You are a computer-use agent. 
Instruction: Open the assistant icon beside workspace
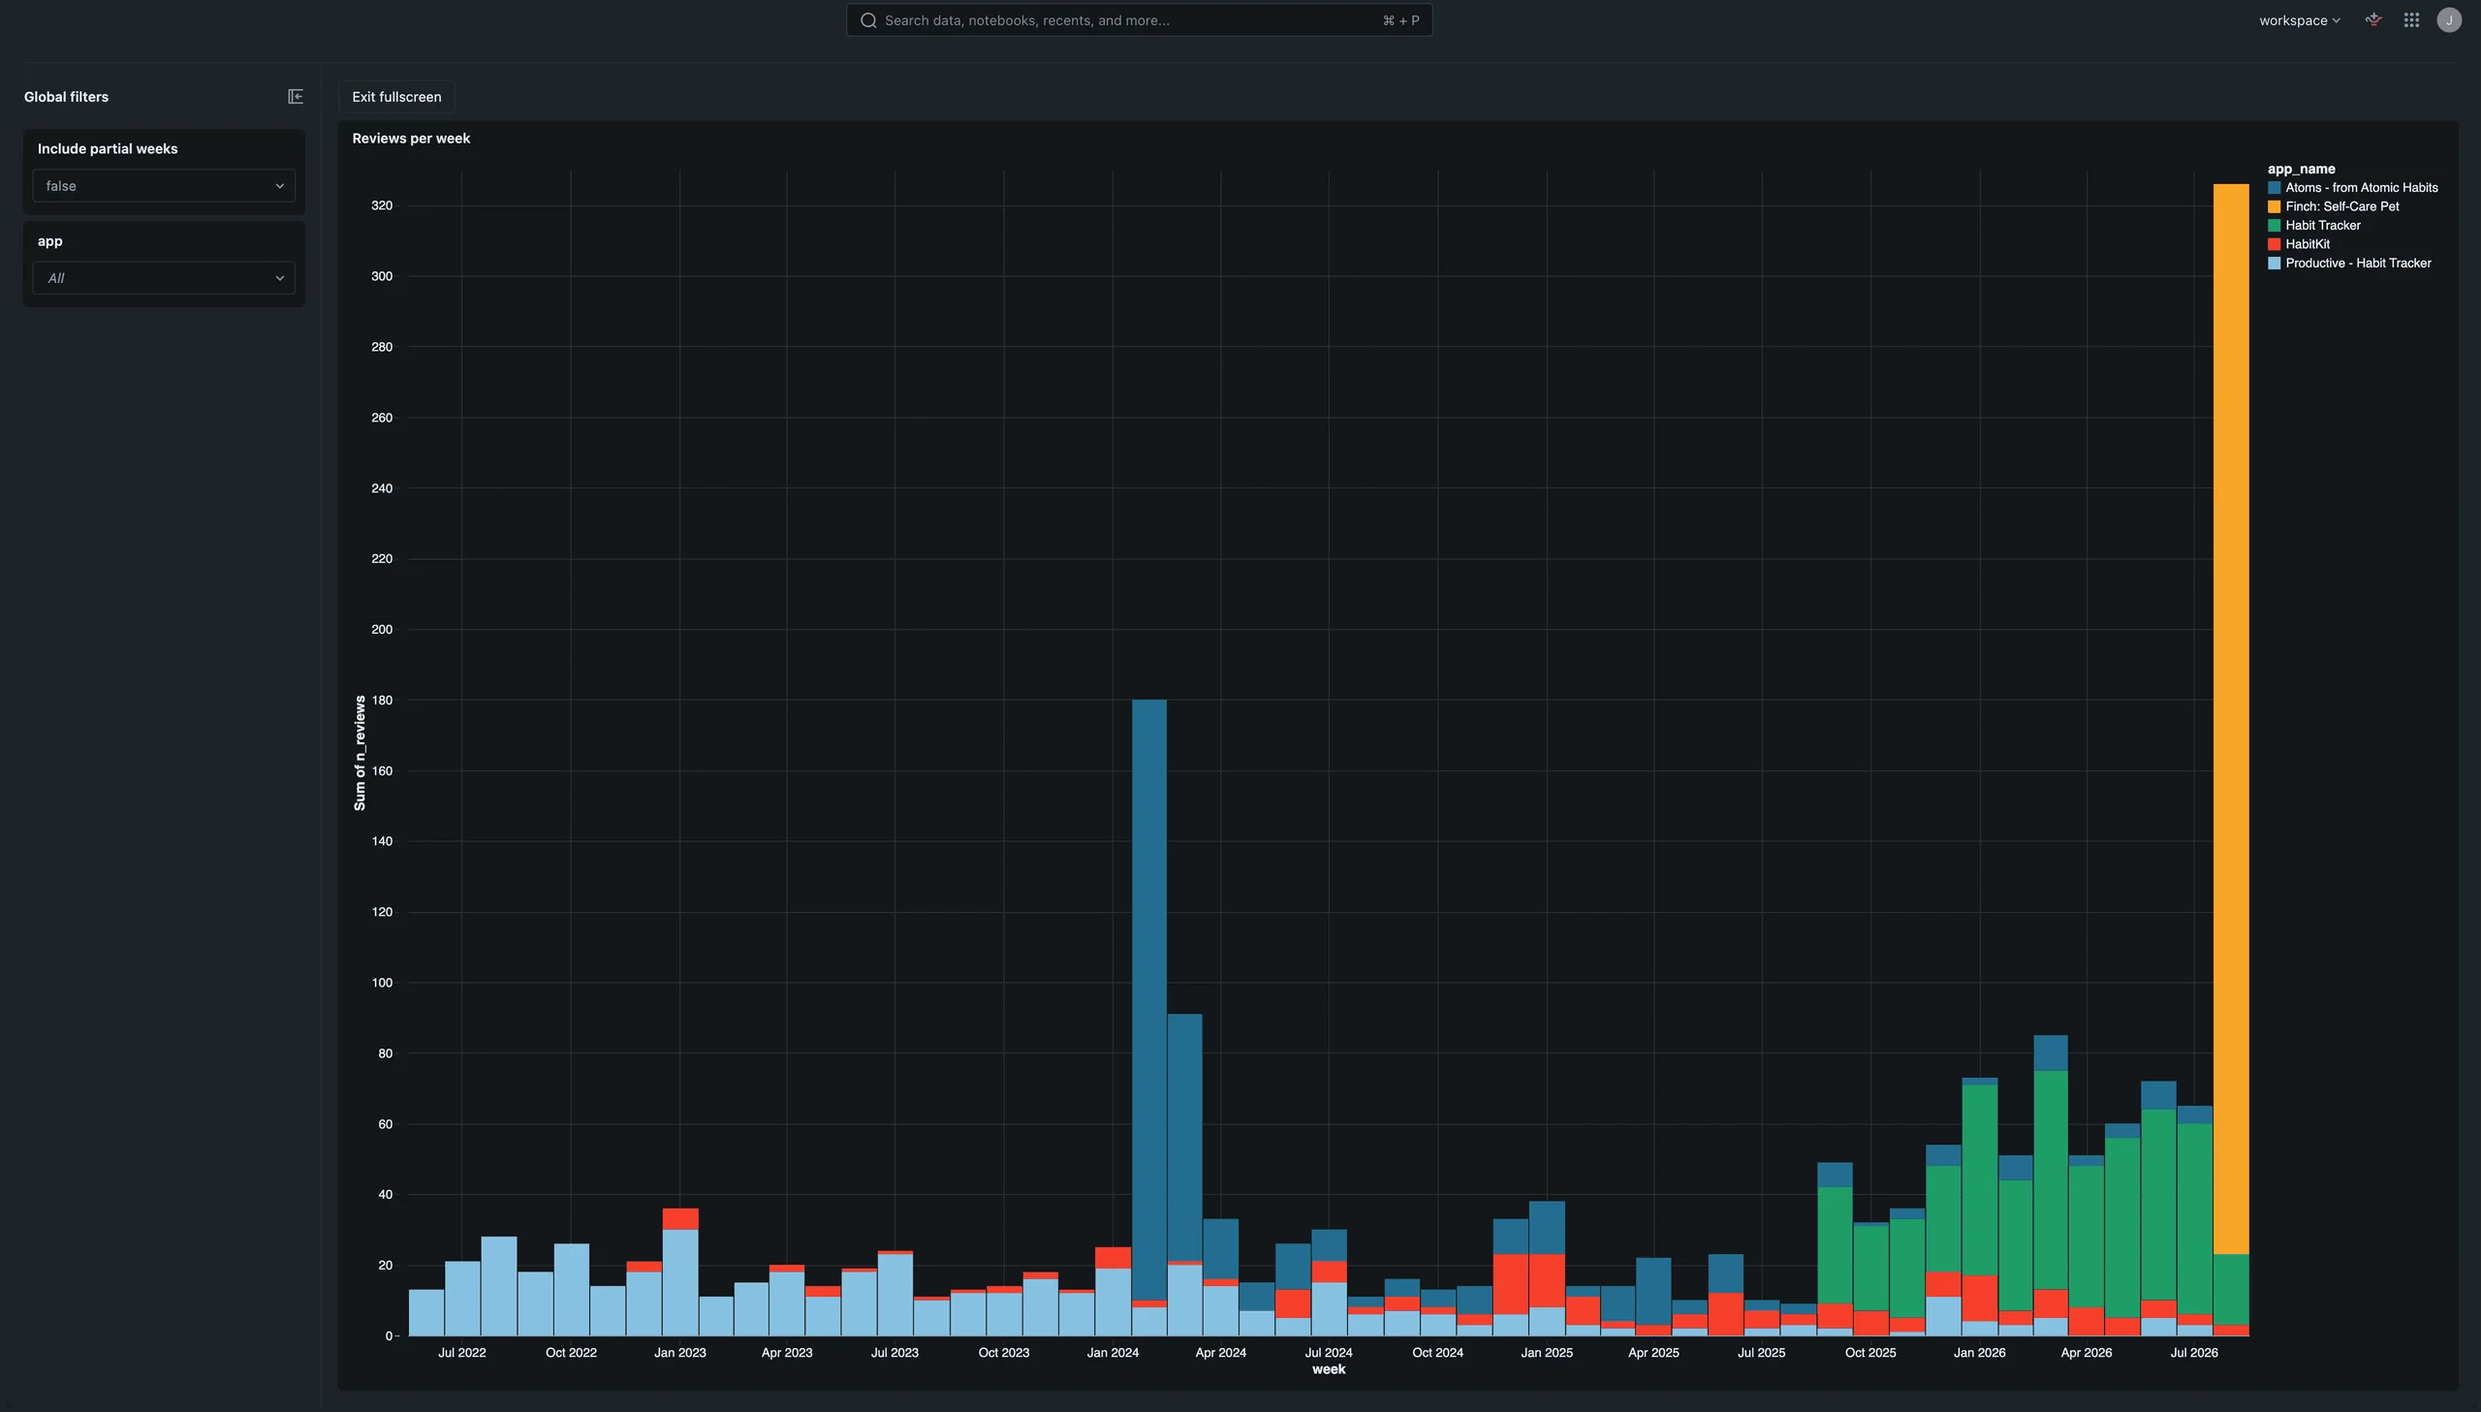point(2373,19)
